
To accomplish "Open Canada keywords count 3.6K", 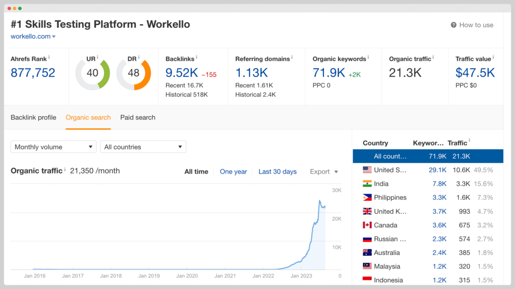I will 440,225.
